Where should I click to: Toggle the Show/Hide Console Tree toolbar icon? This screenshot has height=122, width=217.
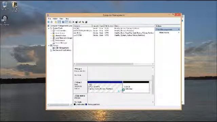tap(59, 22)
